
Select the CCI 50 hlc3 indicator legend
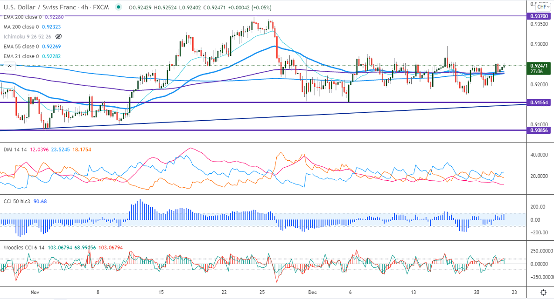pyautogui.click(x=17, y=201)
